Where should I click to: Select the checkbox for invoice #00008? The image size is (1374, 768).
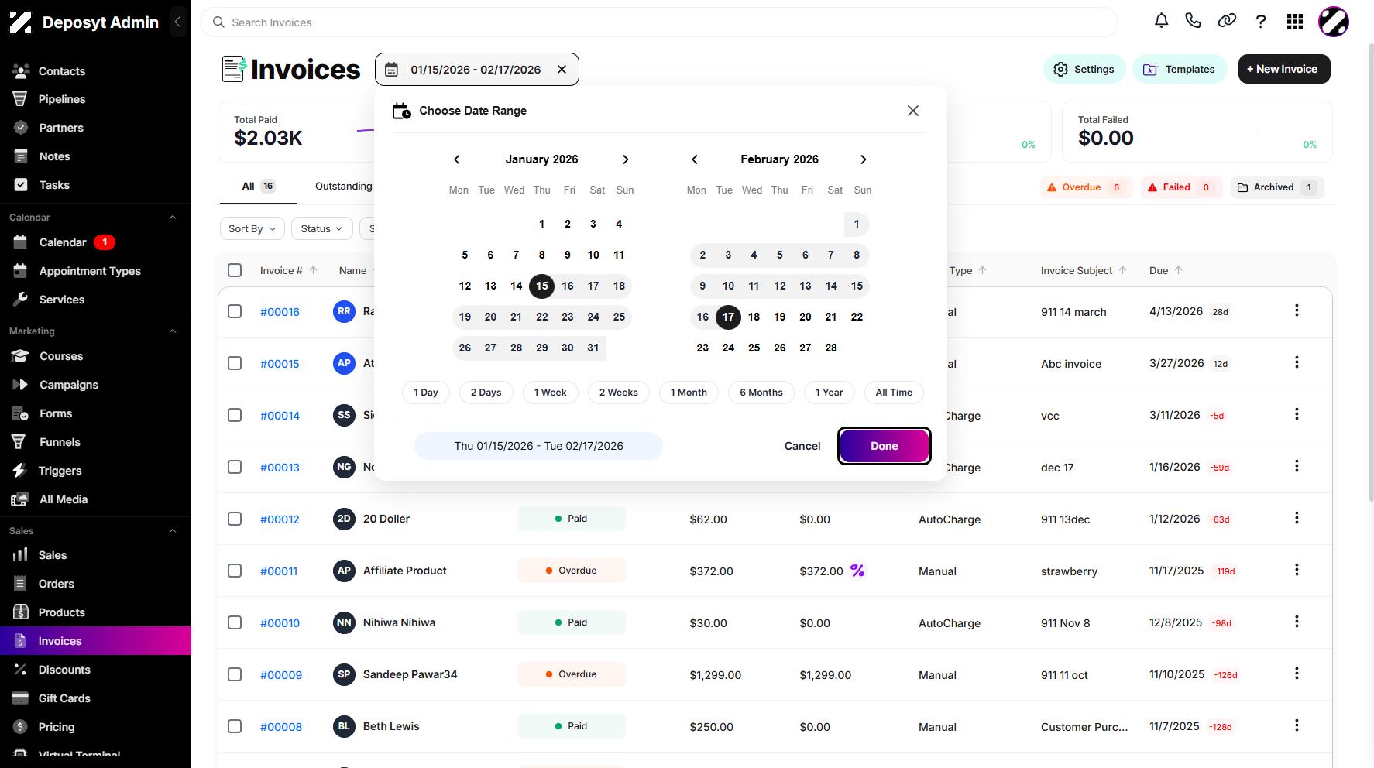pyautogui.click(x=235, y=726)
